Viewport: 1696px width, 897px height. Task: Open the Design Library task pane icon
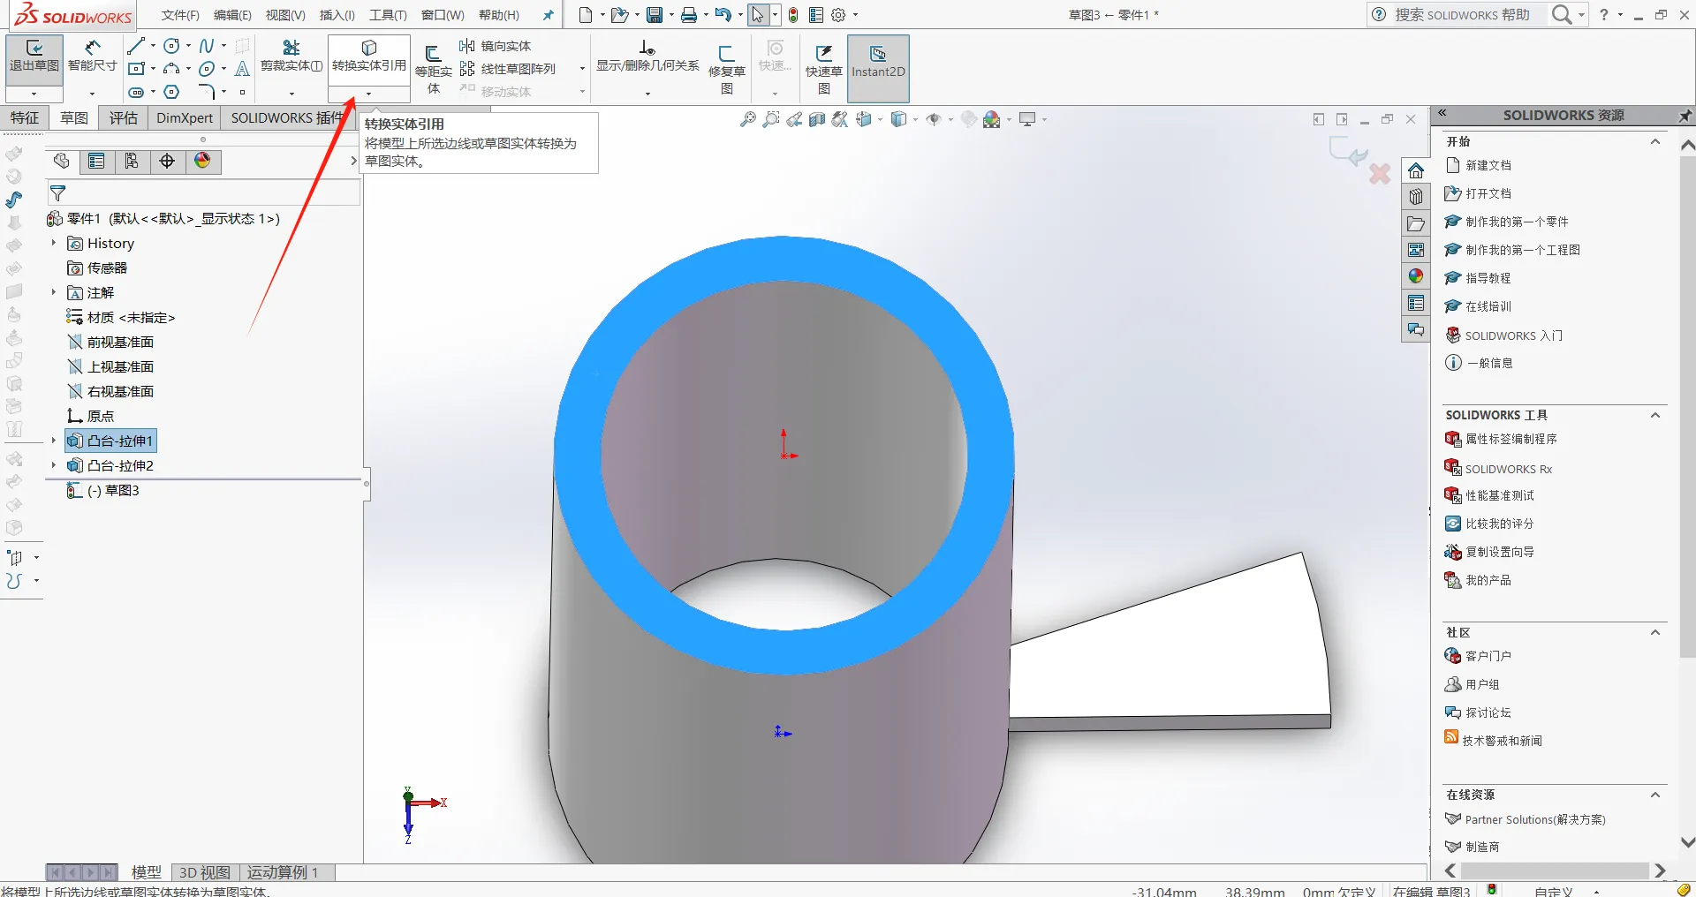pos(1416,197)
